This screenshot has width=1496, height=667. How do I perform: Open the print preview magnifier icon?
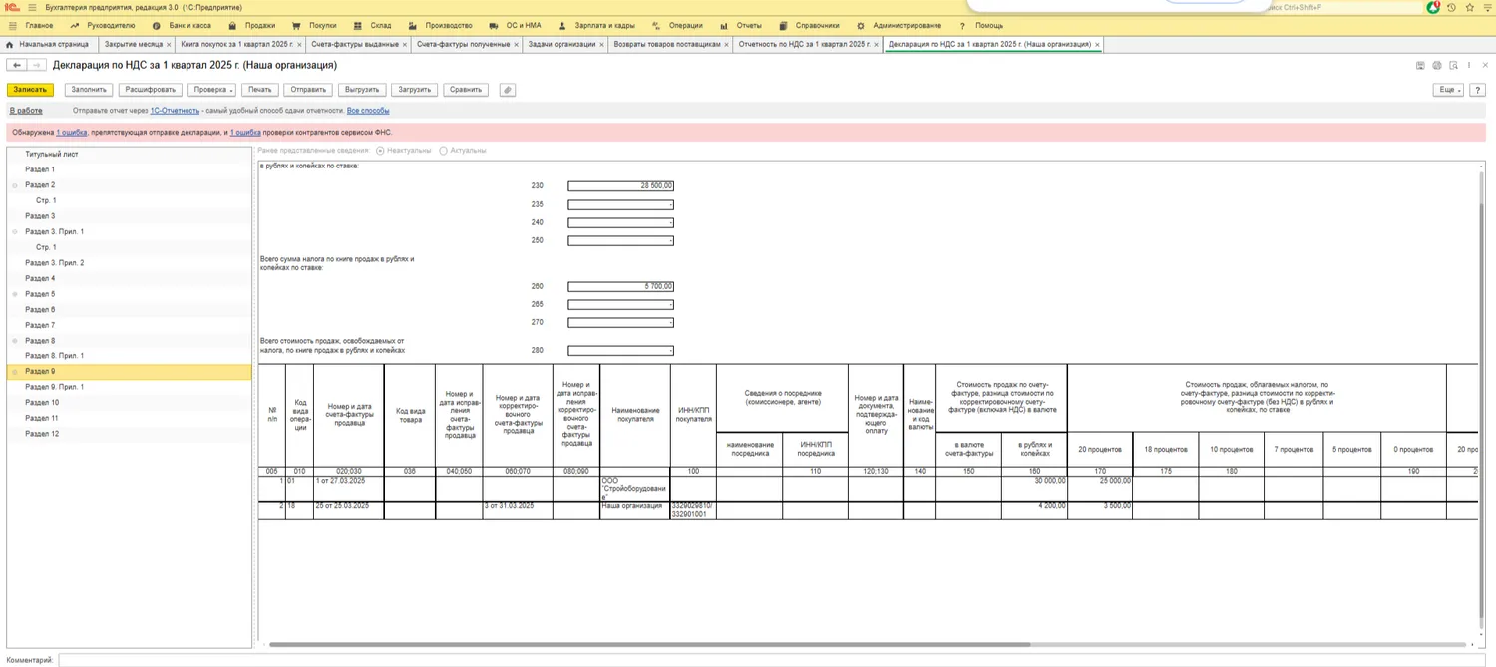[x=1453, y=66]
